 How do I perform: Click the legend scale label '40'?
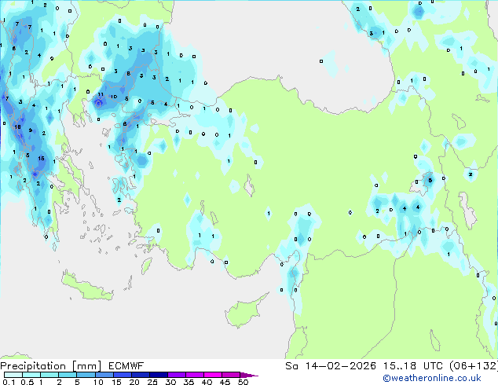pyautogui.click(x=207, y=382)
